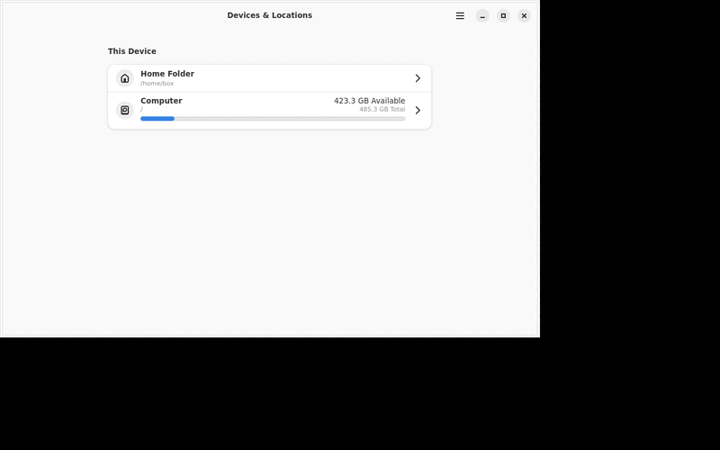Click the Computer drive icon

pos(124,110)
